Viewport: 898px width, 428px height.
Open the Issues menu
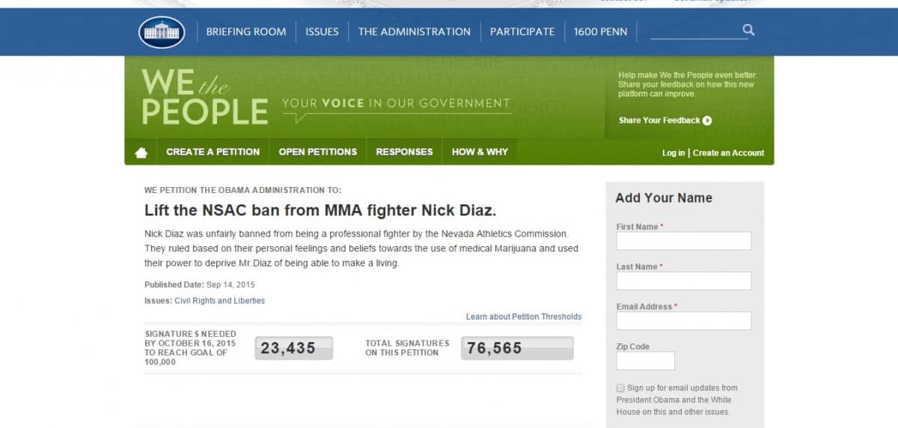point(322,31)
